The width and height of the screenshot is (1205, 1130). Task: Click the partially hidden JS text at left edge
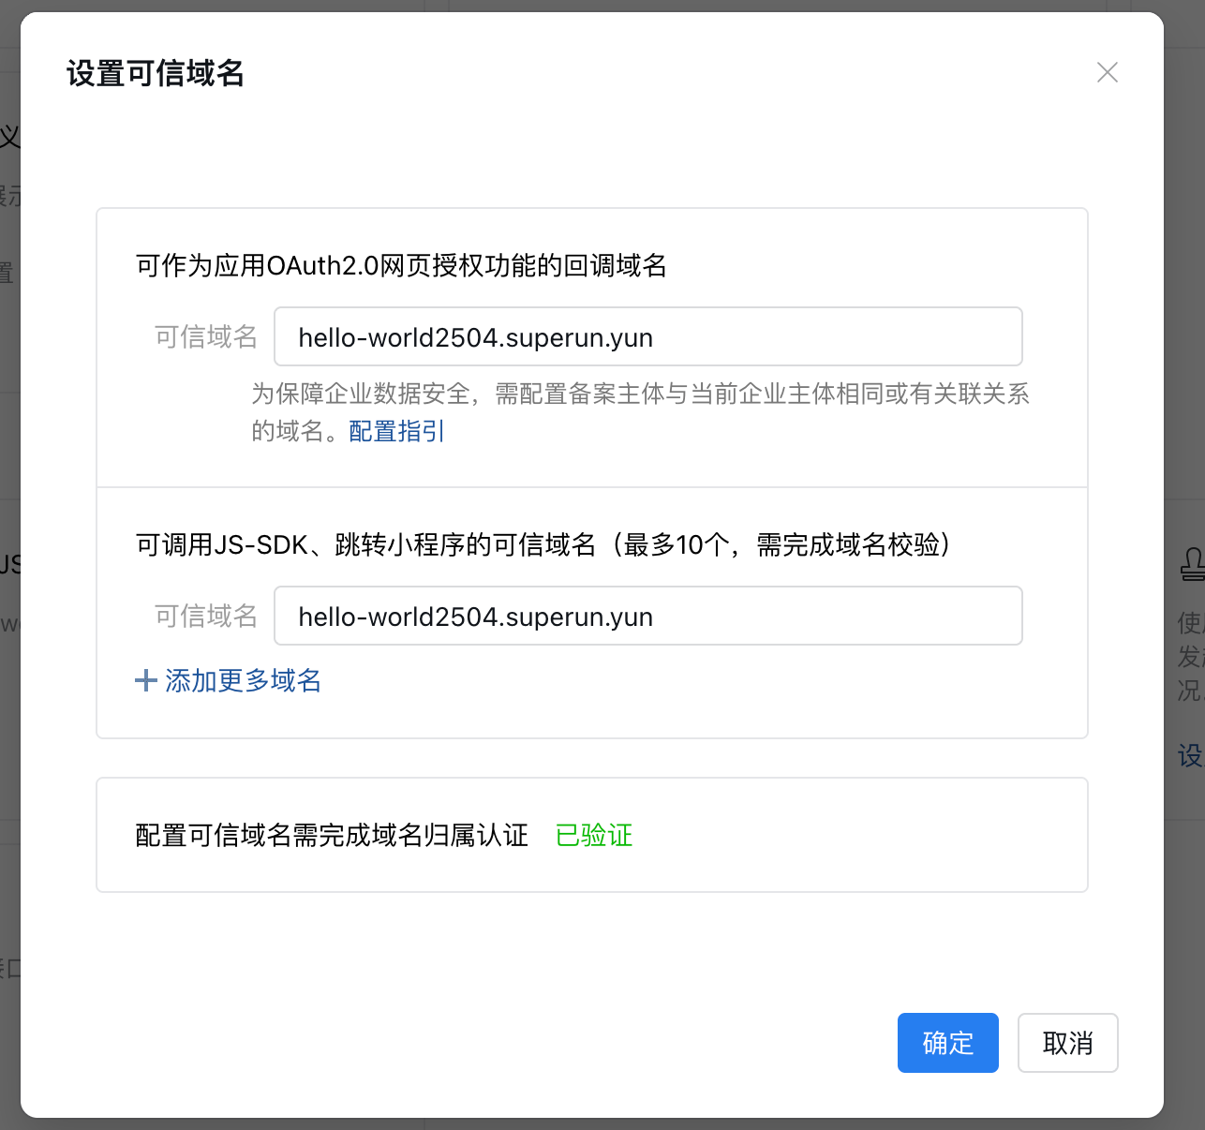pos(9,564)
